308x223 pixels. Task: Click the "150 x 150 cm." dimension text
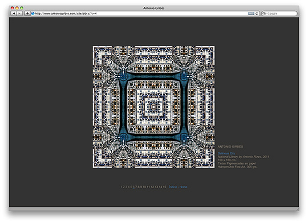[x=227, y=160]
